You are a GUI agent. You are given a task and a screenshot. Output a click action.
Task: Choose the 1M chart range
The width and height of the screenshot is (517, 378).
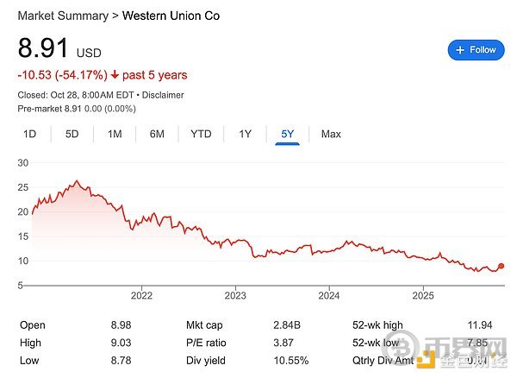[115, 134]
